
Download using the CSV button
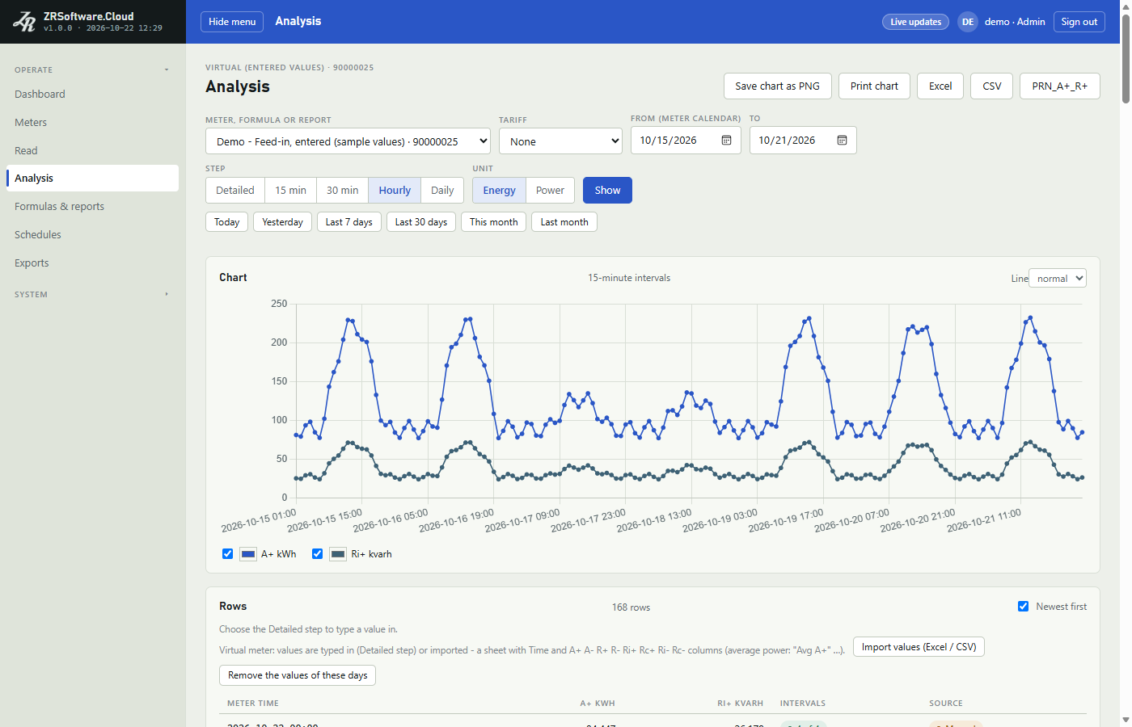[x=992, y=86]
